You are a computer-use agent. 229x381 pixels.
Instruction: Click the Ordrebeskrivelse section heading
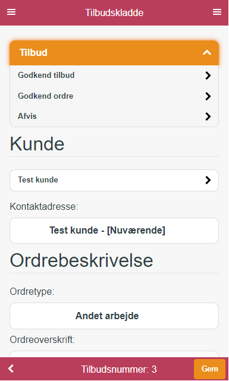(x=81, y=260)
